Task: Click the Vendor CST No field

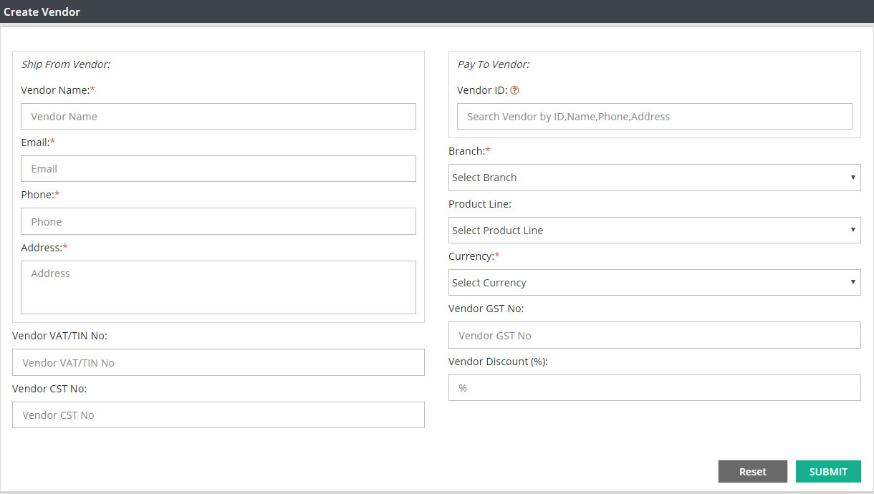Action: pos(218,415)
